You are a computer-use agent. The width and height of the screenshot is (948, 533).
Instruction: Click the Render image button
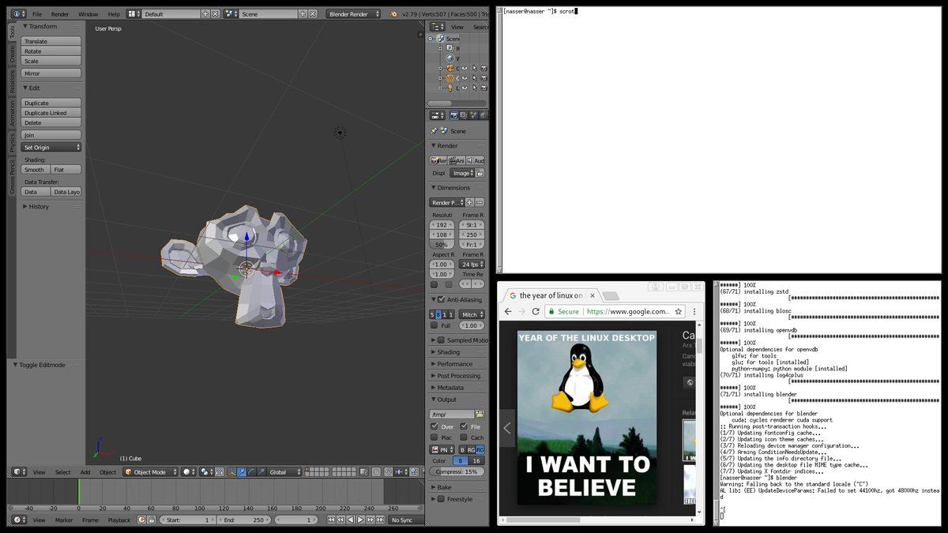[438, 160]
